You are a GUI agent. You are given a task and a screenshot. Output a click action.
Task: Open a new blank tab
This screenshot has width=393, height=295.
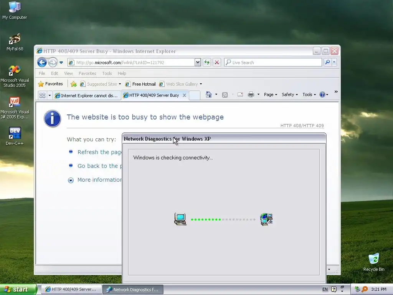(x=195, y=95)
